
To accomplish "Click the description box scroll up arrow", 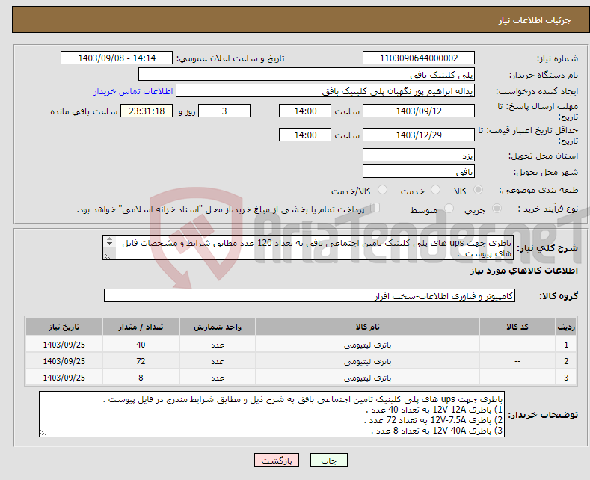I will 109,239.
